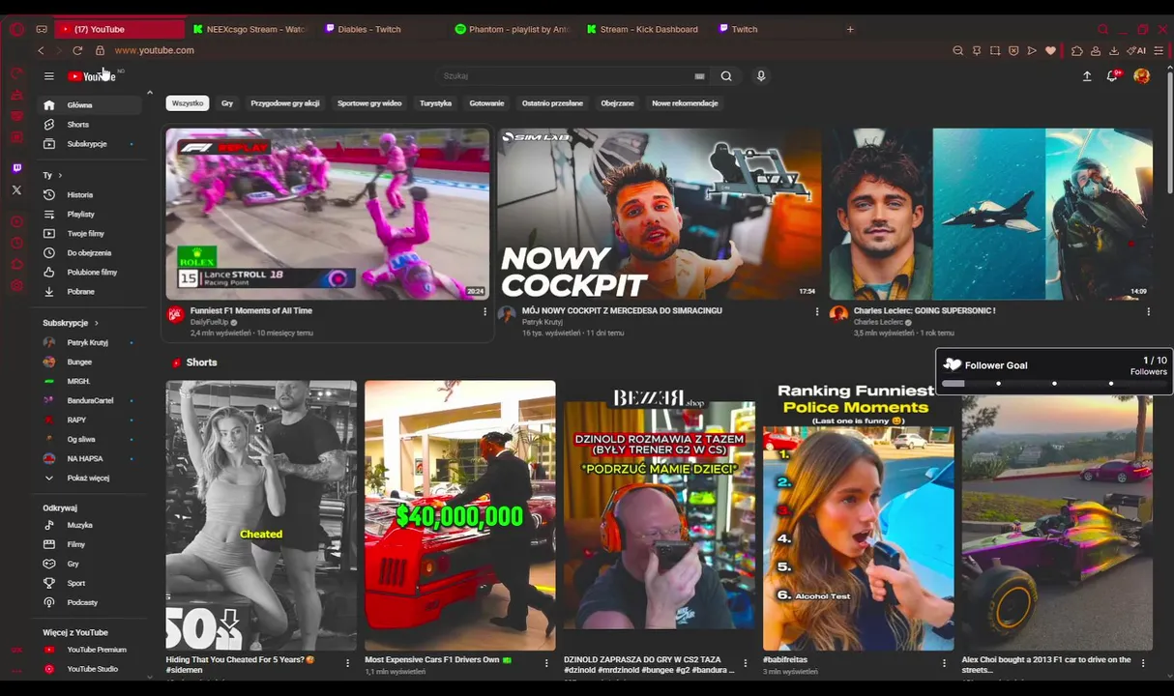
Task: Open options menu for Mój nowy cockpit video
Action: [x=817, y=311]
